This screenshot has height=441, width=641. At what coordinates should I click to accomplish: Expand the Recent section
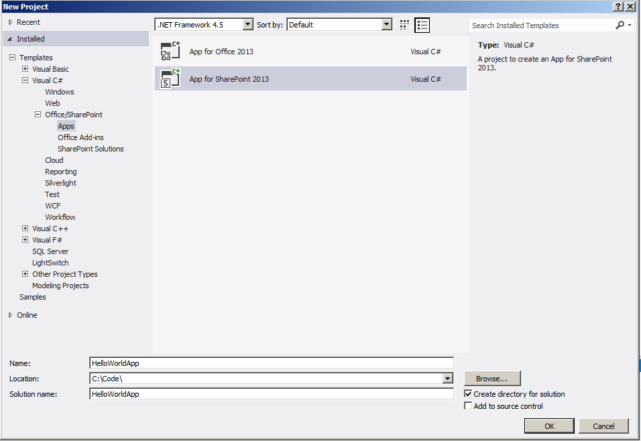[x=11, y=22]
